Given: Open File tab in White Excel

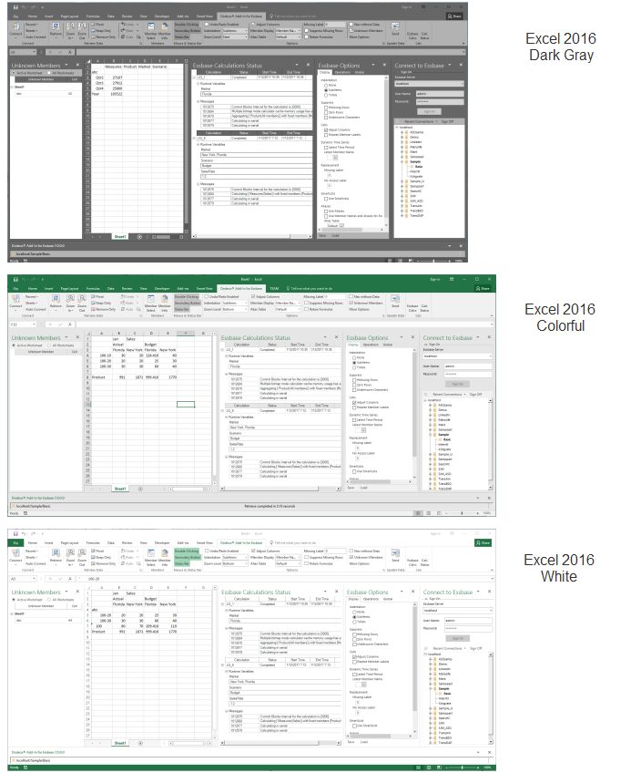Looking at the screenshot, I should click(16, 542).
